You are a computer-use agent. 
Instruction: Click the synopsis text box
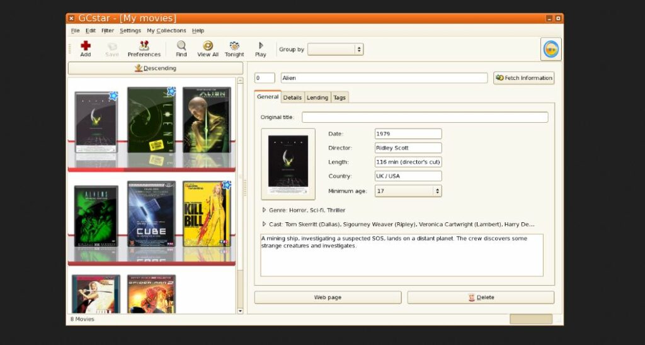[402, 255]
